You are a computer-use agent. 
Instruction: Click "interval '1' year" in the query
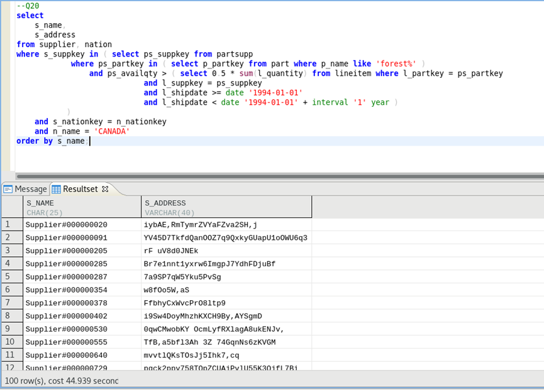click(x=350, y=102)
